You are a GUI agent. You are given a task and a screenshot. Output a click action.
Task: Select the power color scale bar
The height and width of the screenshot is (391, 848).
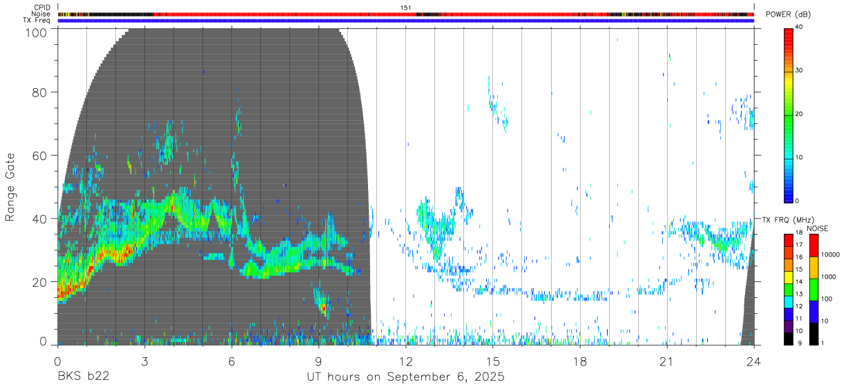(788, 114)
